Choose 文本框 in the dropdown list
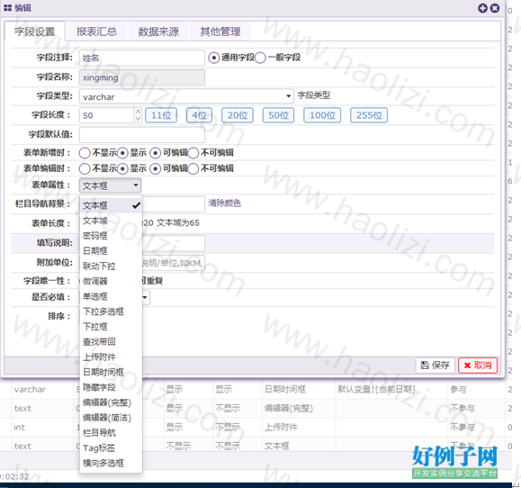 point(111,205)
